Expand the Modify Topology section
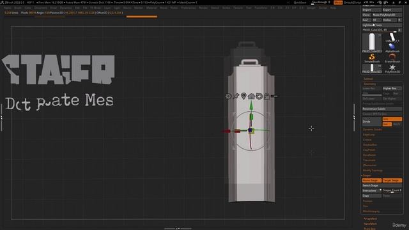The height and width of the screenshot is (230, 409). 373,171
